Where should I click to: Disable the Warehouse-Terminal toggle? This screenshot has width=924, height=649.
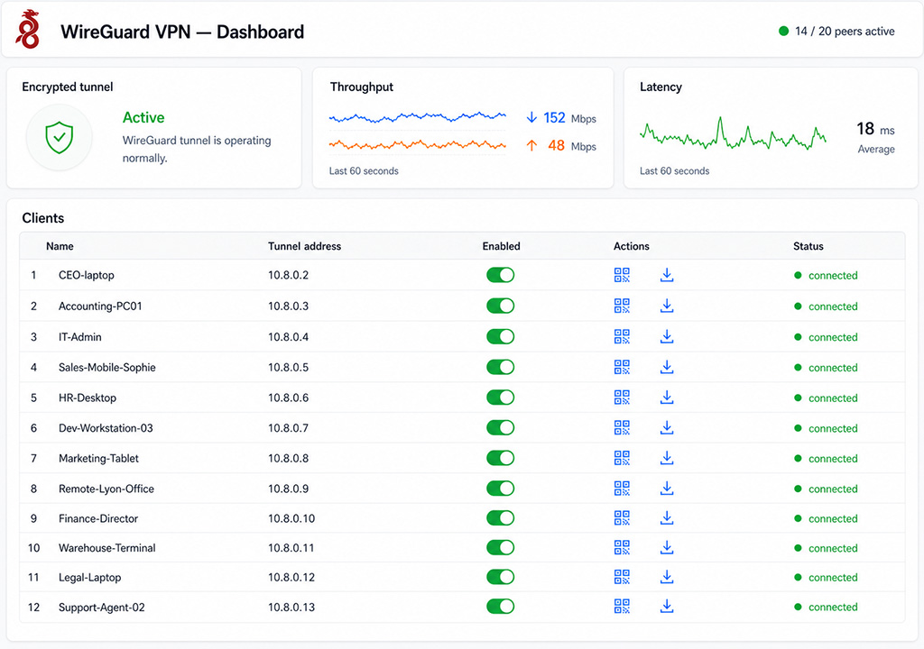pyautogui.click(x=500, y=547)
